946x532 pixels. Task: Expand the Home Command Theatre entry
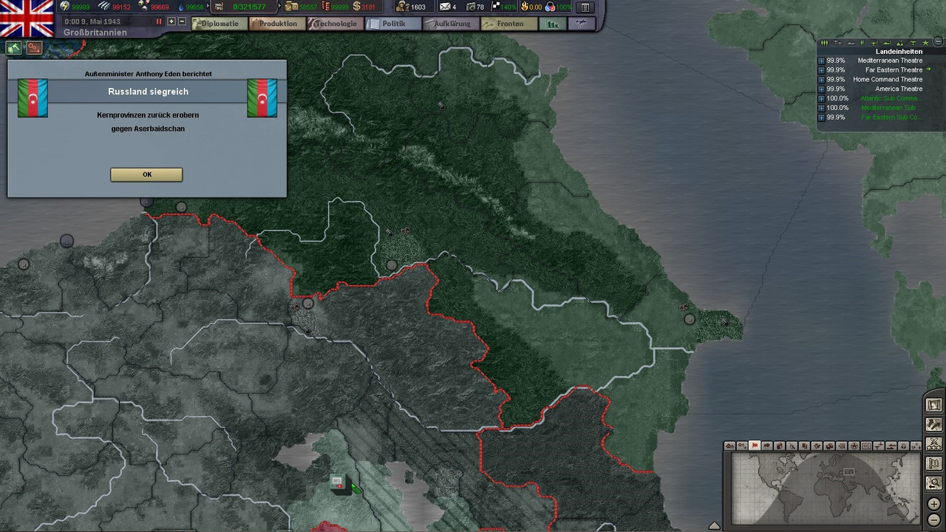coord(821,80)
